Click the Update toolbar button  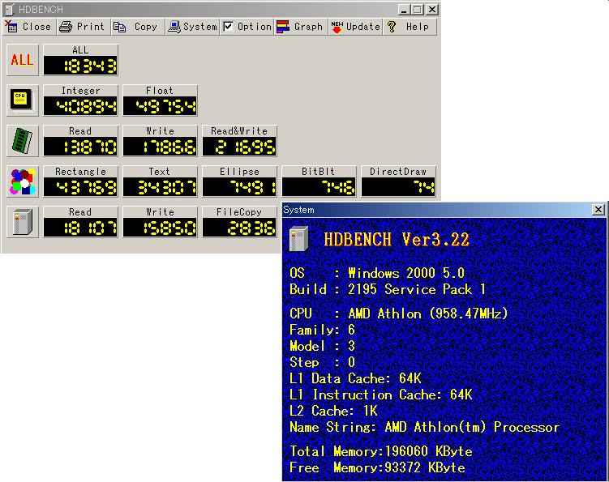coord(355,27)
